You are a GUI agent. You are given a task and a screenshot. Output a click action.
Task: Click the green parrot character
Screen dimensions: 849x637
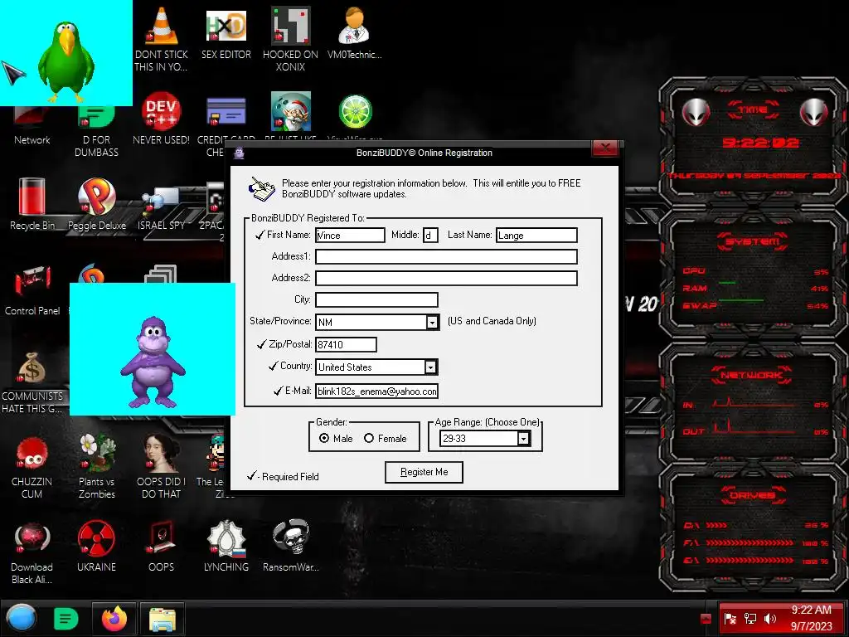pos(66,61)
